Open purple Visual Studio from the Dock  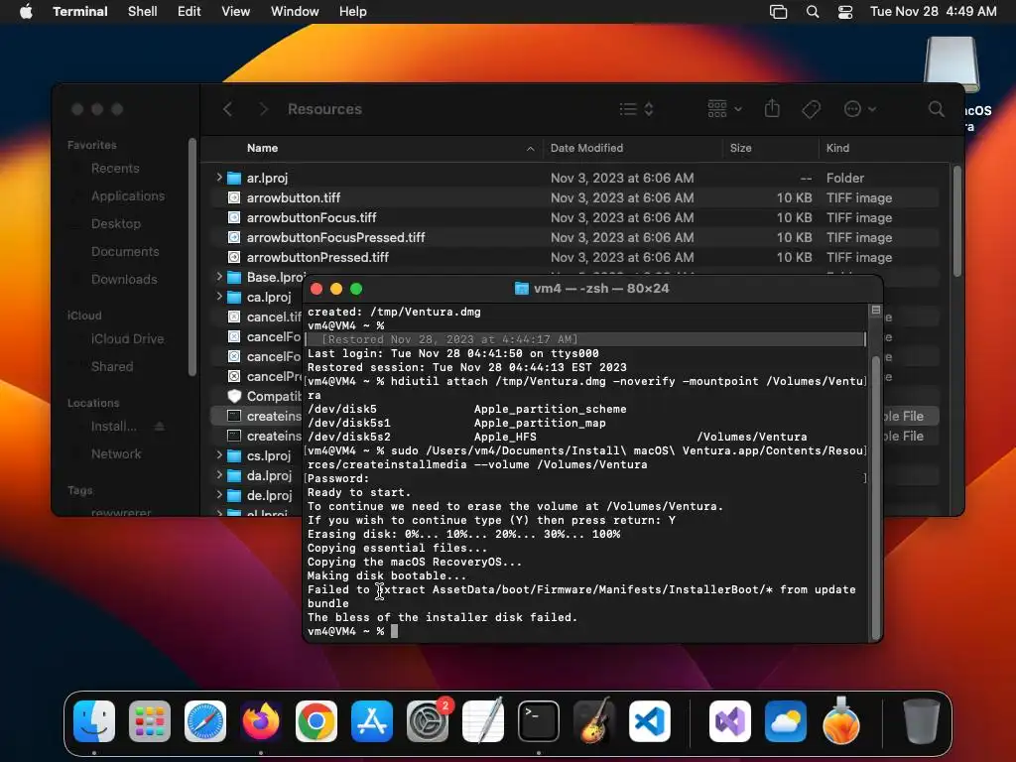[x=729, y=721]
